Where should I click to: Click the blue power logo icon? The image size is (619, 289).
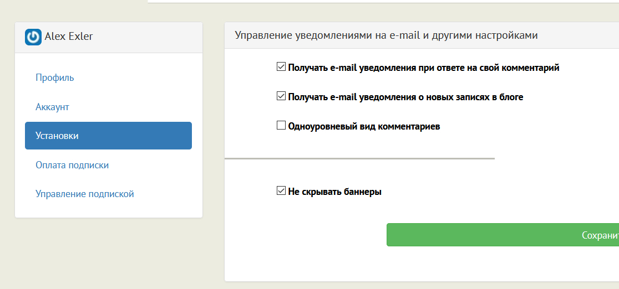coord(33,37)
